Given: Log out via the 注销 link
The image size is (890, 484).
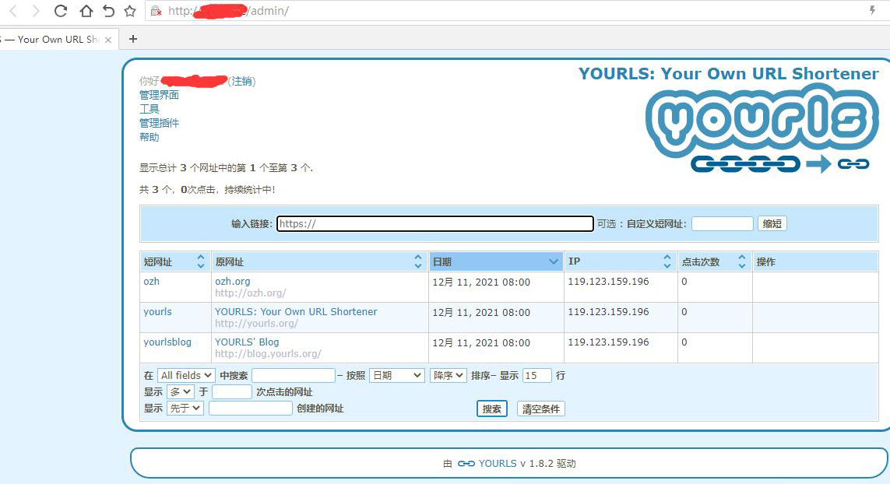Looking at the screenshot, I should coord(242,81).
